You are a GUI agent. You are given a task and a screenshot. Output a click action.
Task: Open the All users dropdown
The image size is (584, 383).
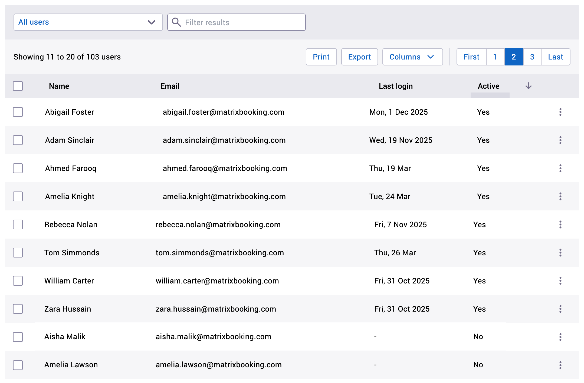(88, 22)
